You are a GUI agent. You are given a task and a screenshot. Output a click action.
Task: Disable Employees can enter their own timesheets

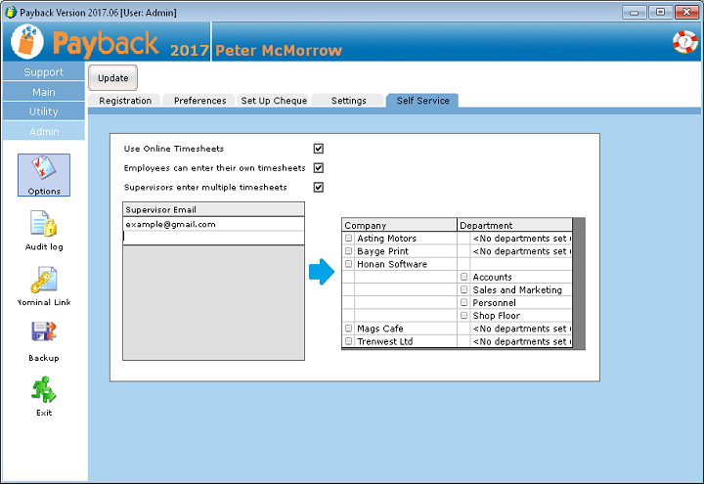[x=319, y=168]
